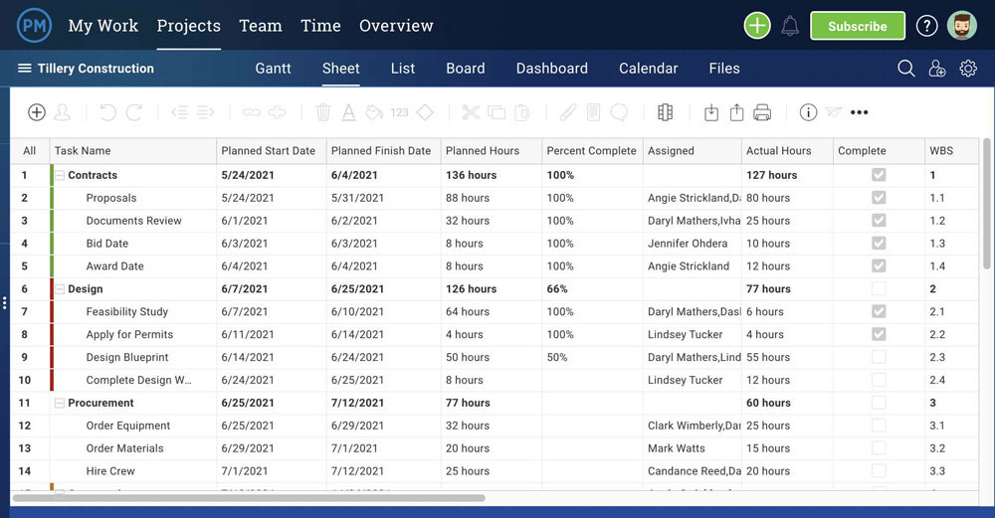Click the add task plus icon in toolbar
The width and height of the screenshot is (995, 518).
37,112
